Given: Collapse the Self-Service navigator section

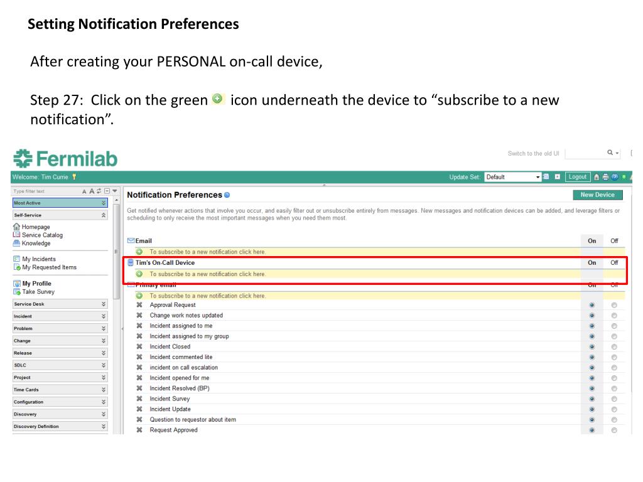Looking at the screenshot, I should click(60, 215).
